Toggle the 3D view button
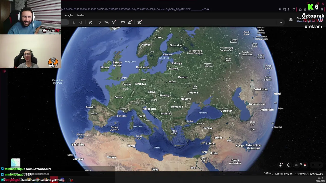The height and width of the screenshot is (183, 326). 297,165
